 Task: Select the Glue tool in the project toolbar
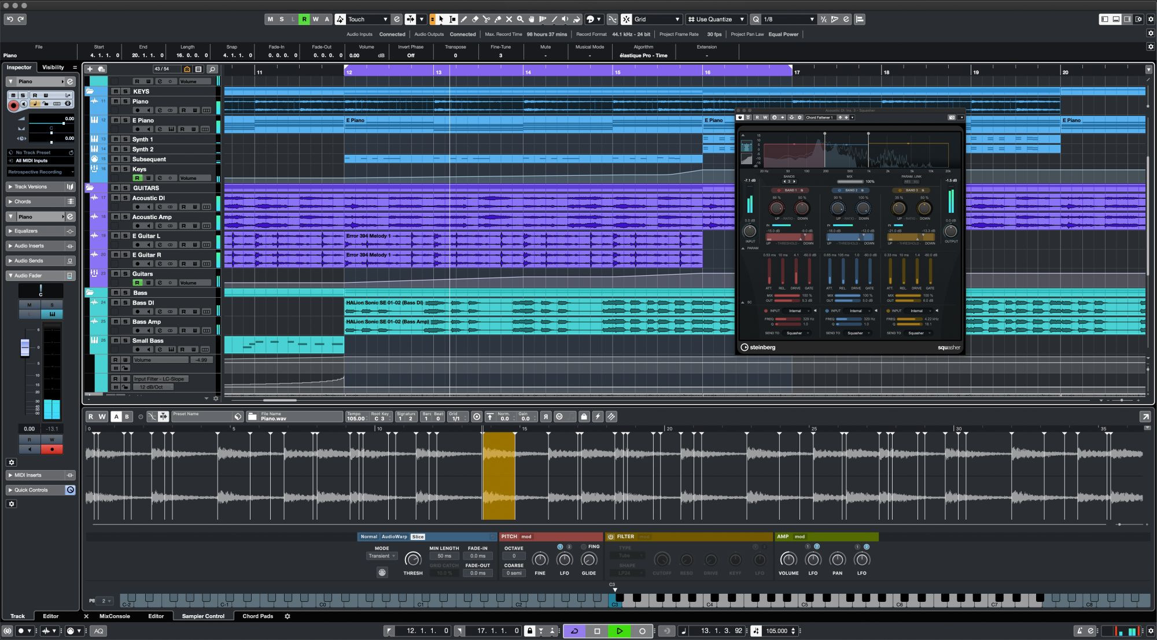(498, 19)
